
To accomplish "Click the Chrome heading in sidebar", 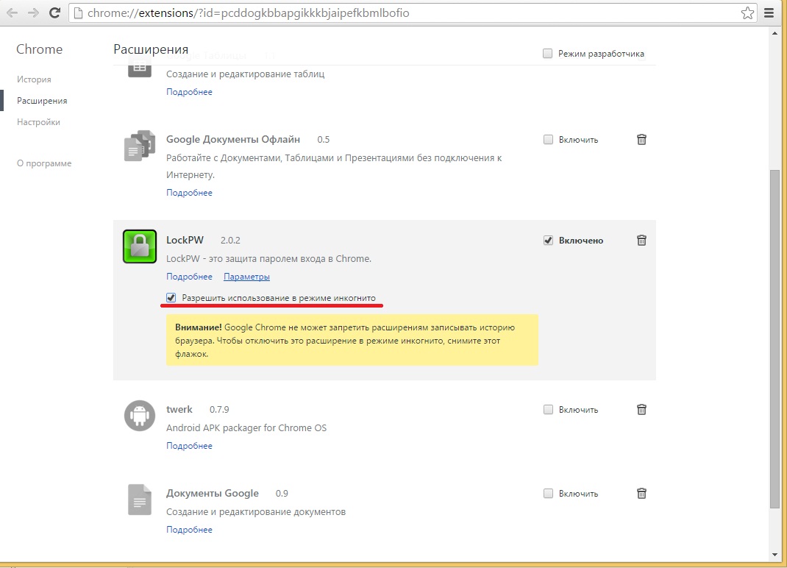I will [39, 49].
